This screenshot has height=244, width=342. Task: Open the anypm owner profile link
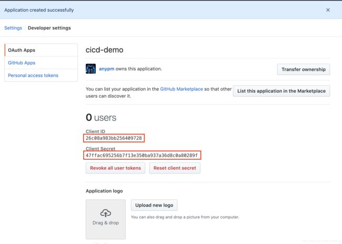pos(106,69)
